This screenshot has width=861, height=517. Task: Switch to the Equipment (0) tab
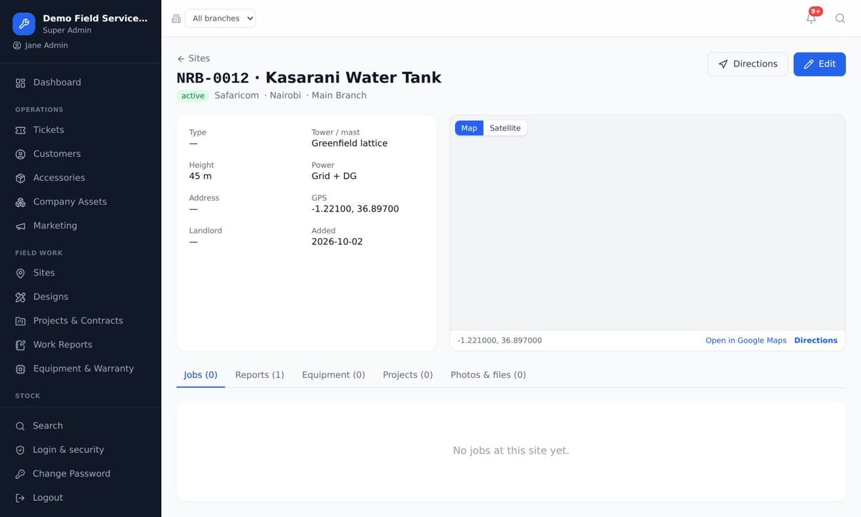point(333,375)
